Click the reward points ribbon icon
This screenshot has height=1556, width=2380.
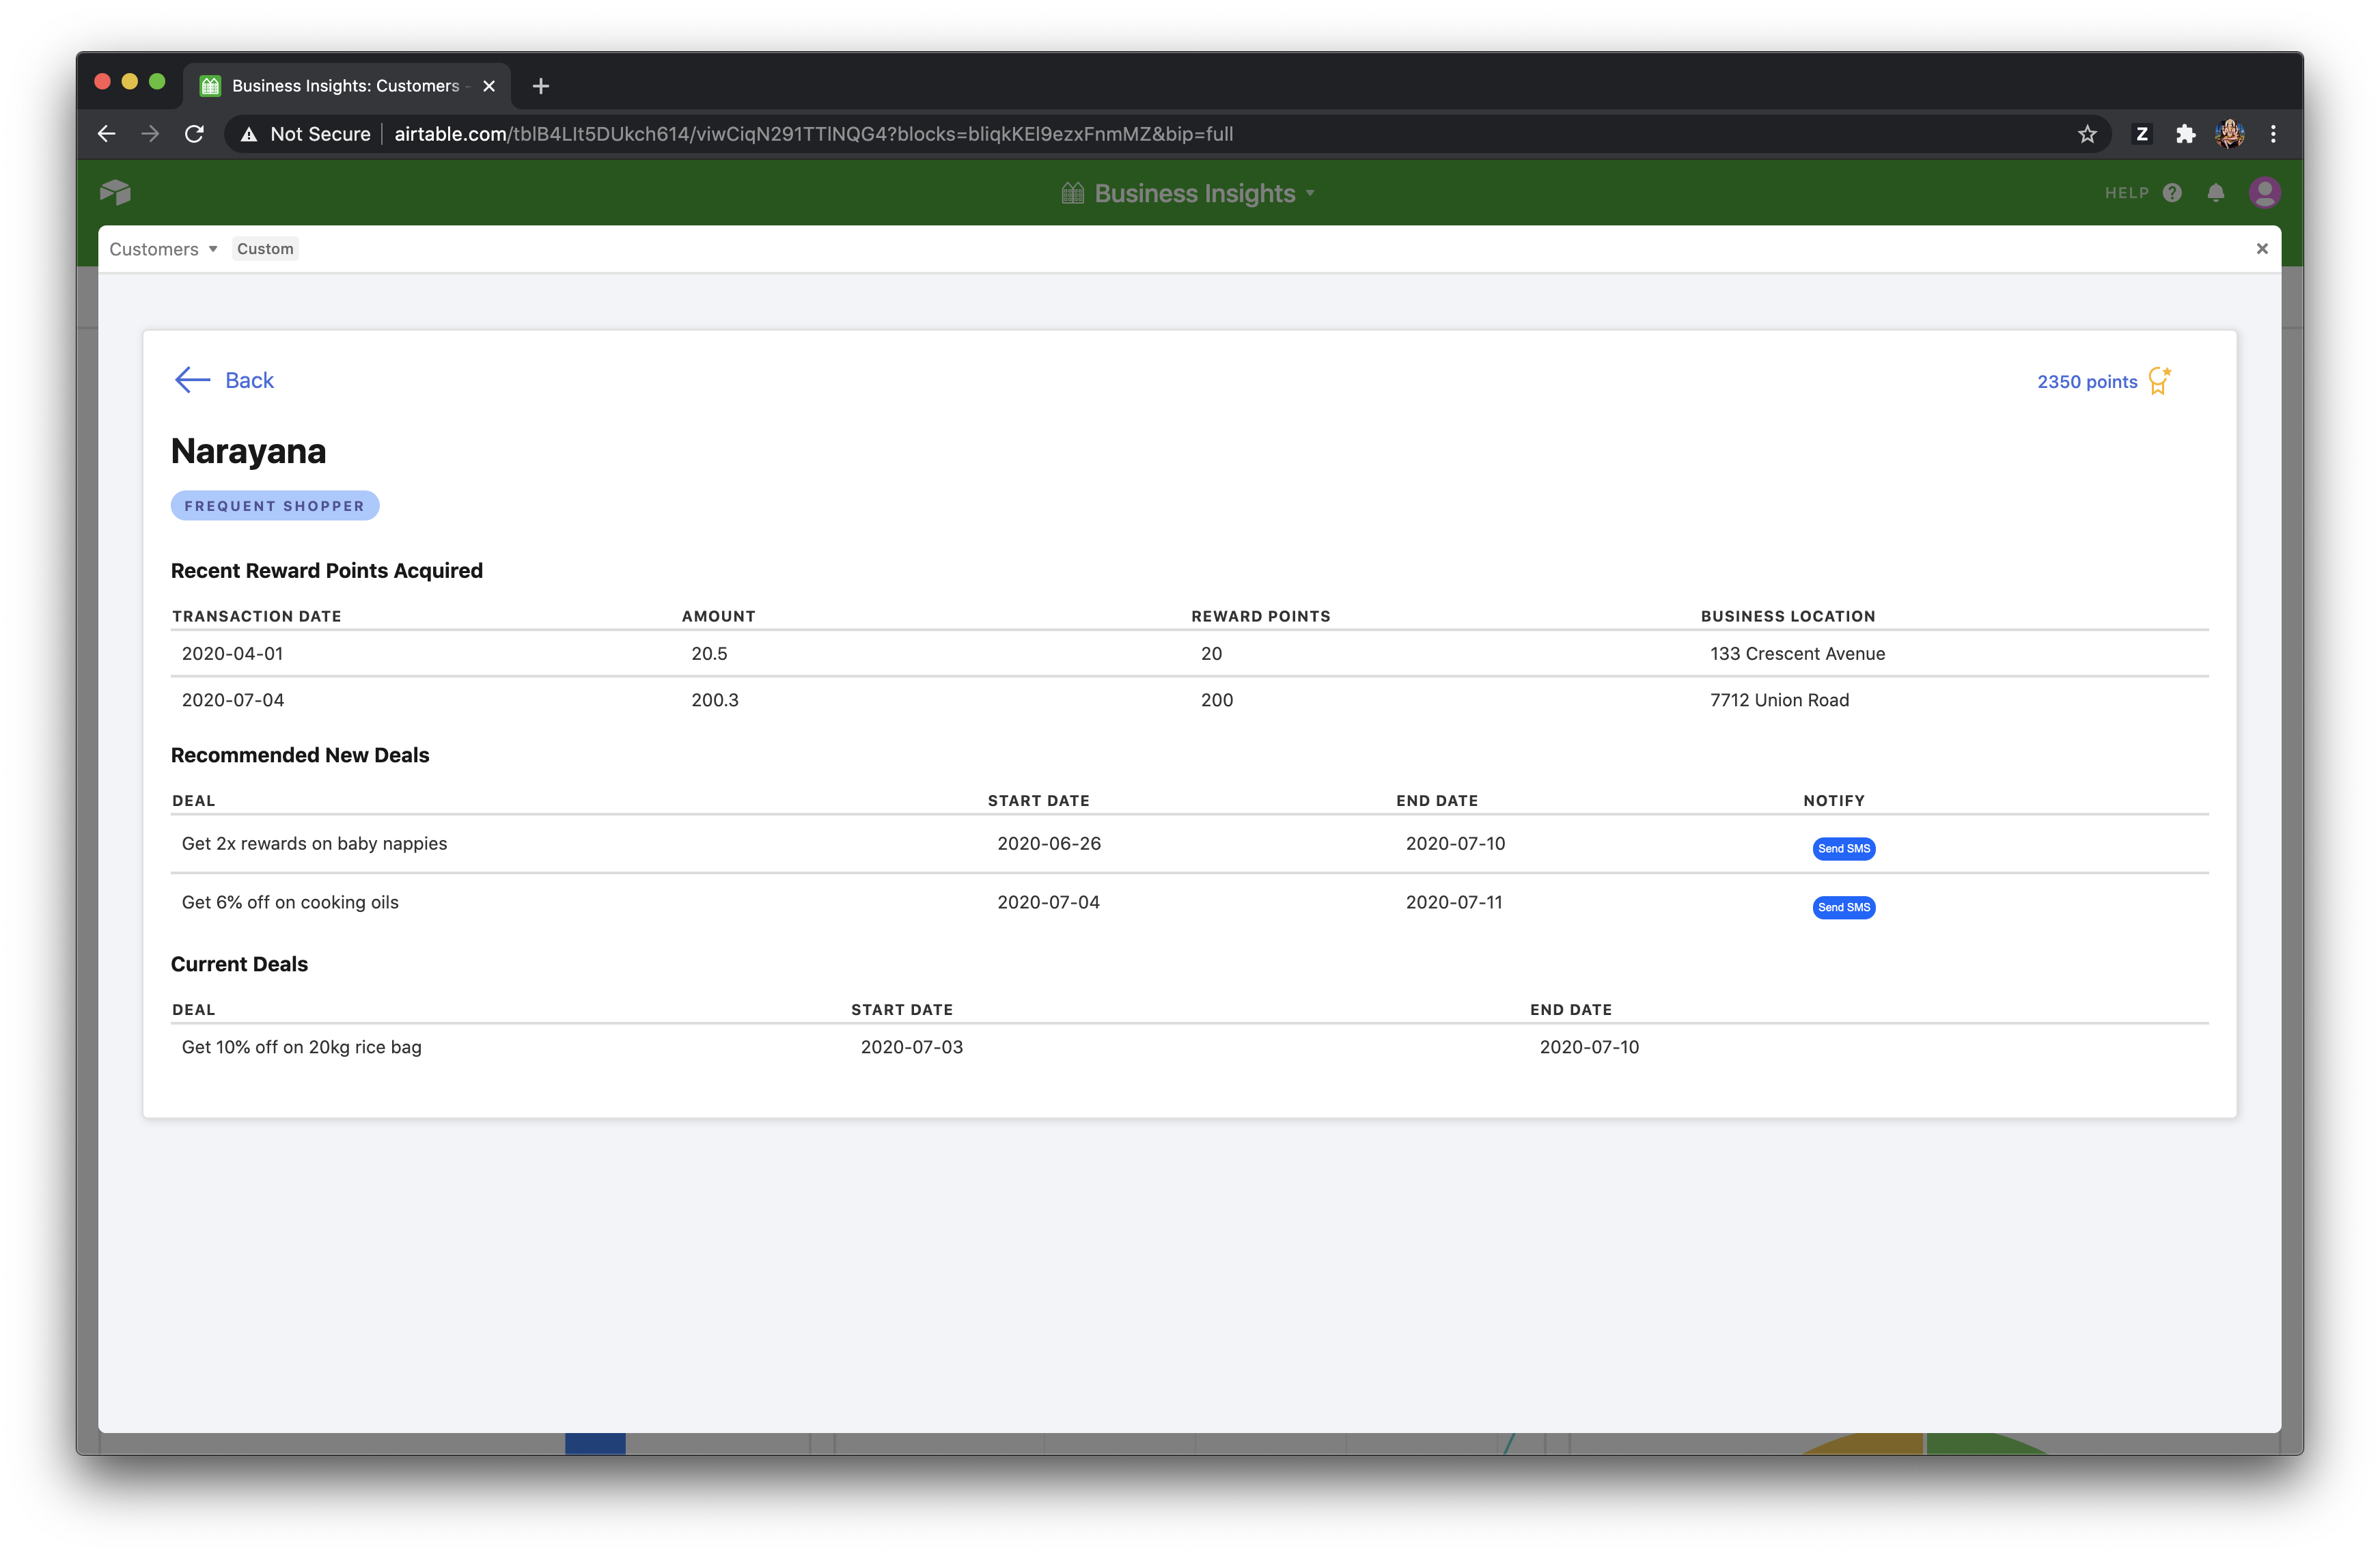click(x=2159, y=381)
